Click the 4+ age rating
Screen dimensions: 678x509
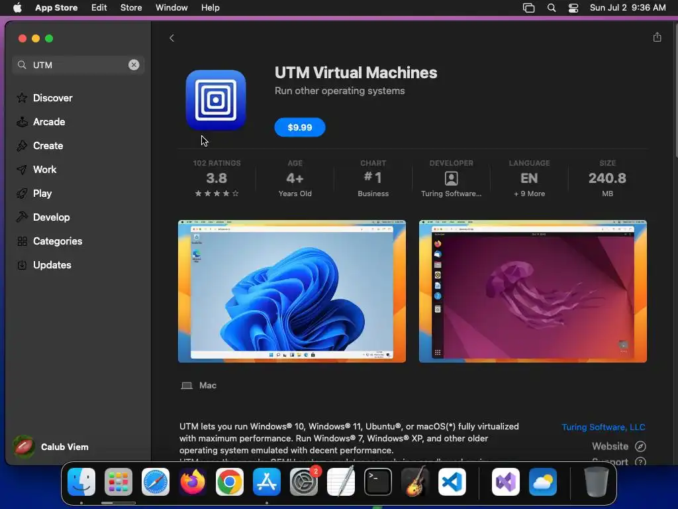(295, 178)
